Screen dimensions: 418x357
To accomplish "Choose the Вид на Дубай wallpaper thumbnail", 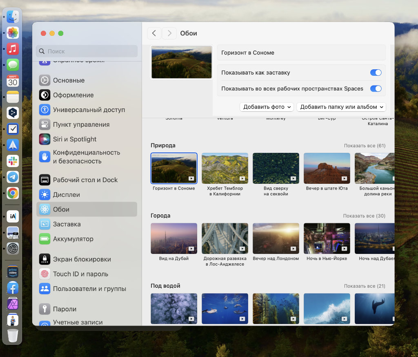I will [174, 238].
